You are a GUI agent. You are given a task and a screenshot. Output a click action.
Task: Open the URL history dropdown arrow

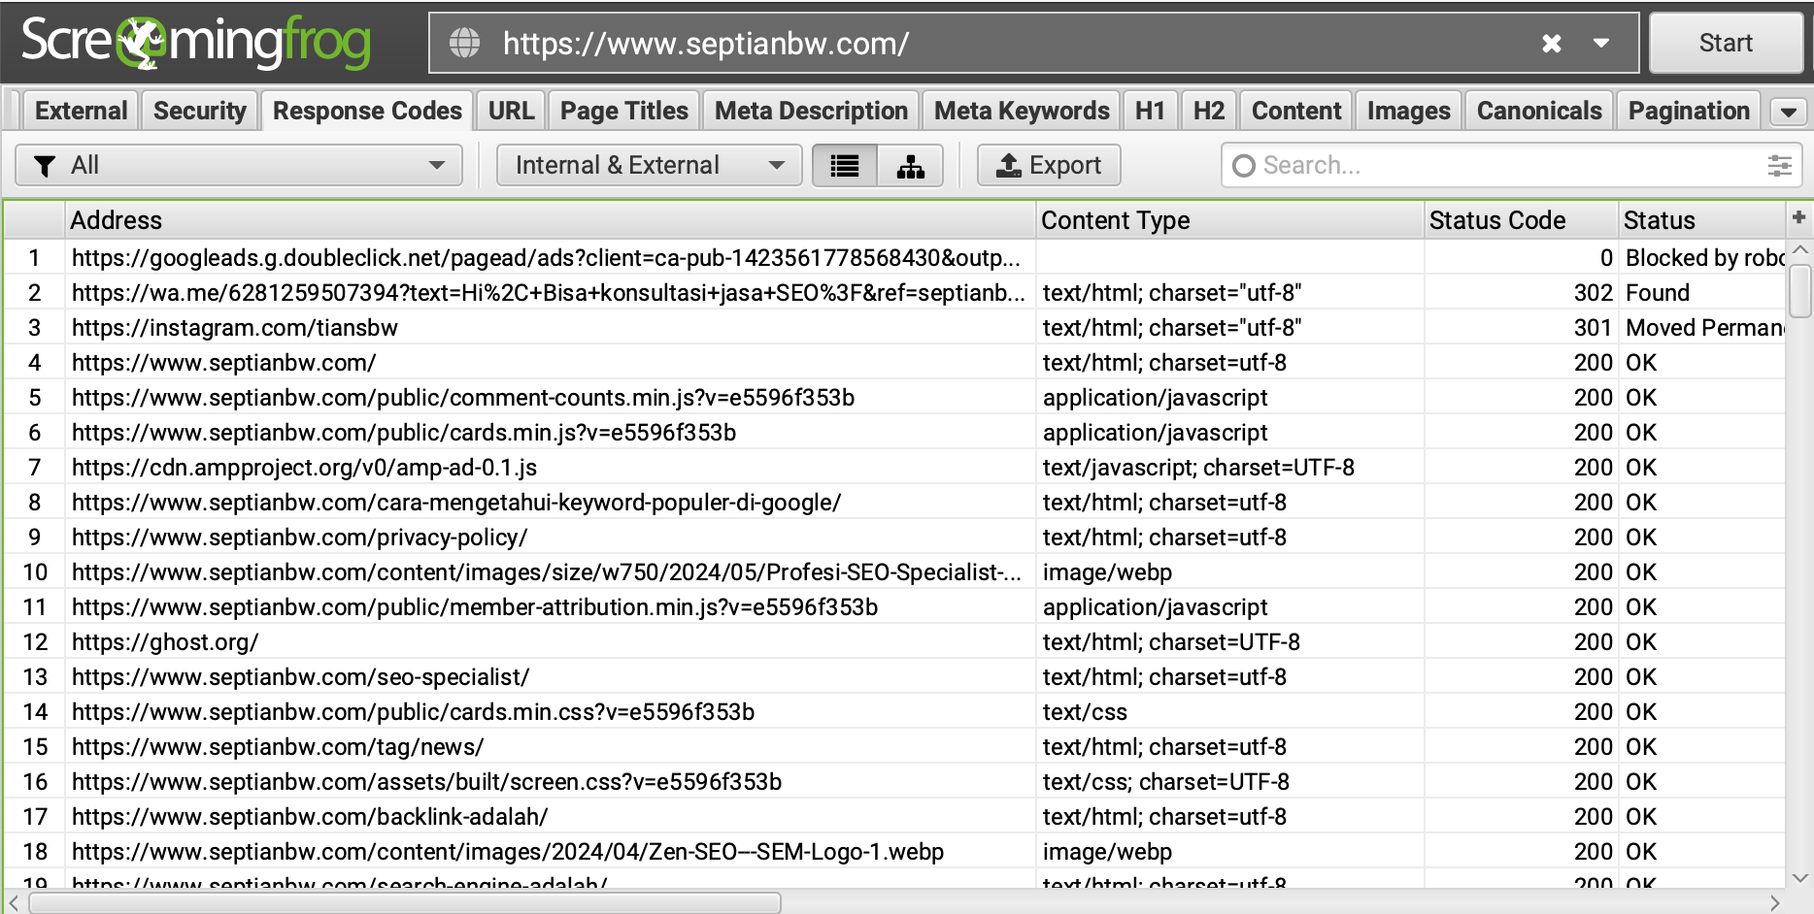coord(1601,43)
